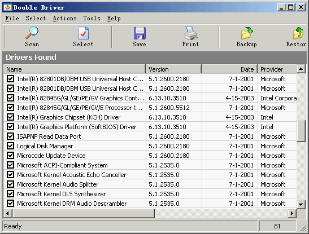Image resolution: width=309 pixels, height=234 pixels.
Task: Click the horizontal scrollbar right arrow
Action: point(292,213)
